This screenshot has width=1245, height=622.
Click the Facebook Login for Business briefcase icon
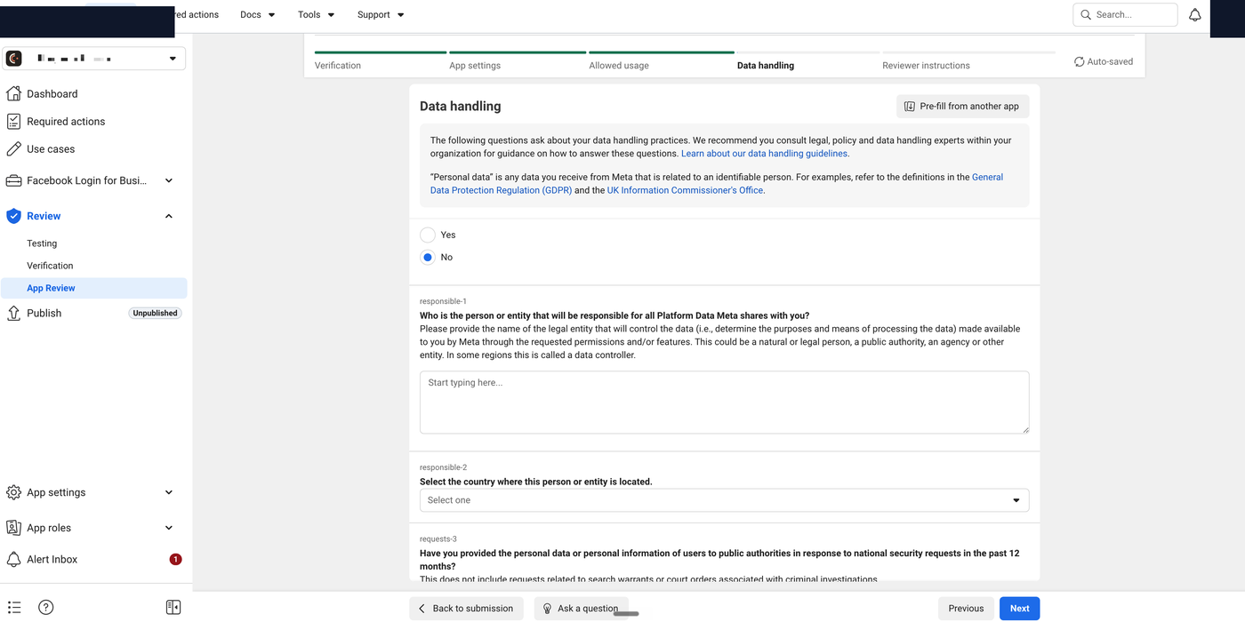point(13,180)
